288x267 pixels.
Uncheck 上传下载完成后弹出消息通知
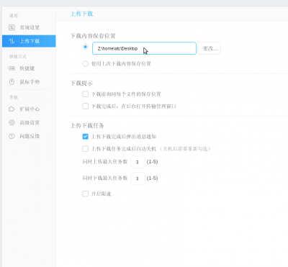point(85,137)
